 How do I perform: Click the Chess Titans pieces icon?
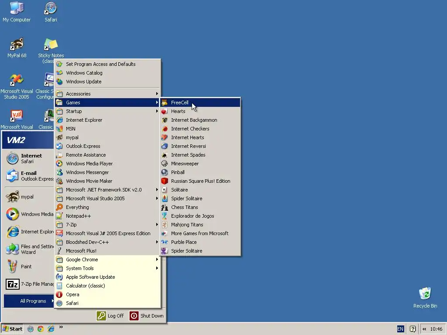coord(165,207)
